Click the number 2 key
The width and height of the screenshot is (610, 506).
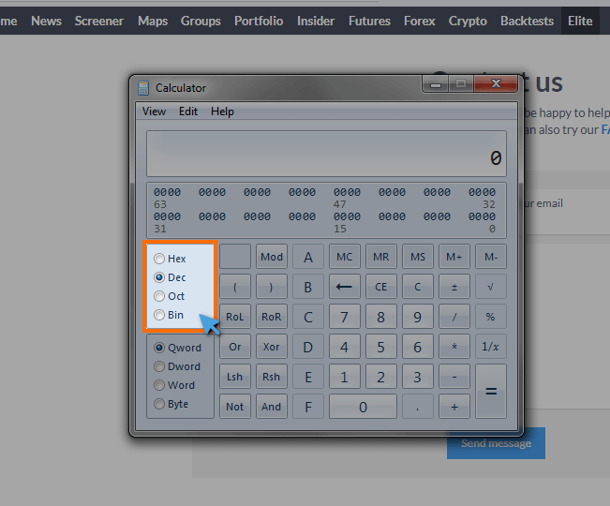381,377
